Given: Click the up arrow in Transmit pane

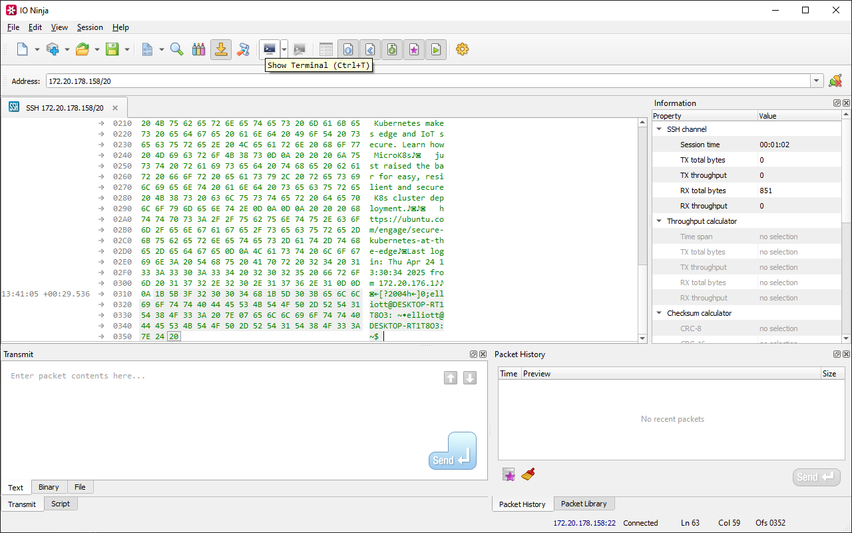Looking at the screenshot, I should pyautogui.click(x=451, y=378).
